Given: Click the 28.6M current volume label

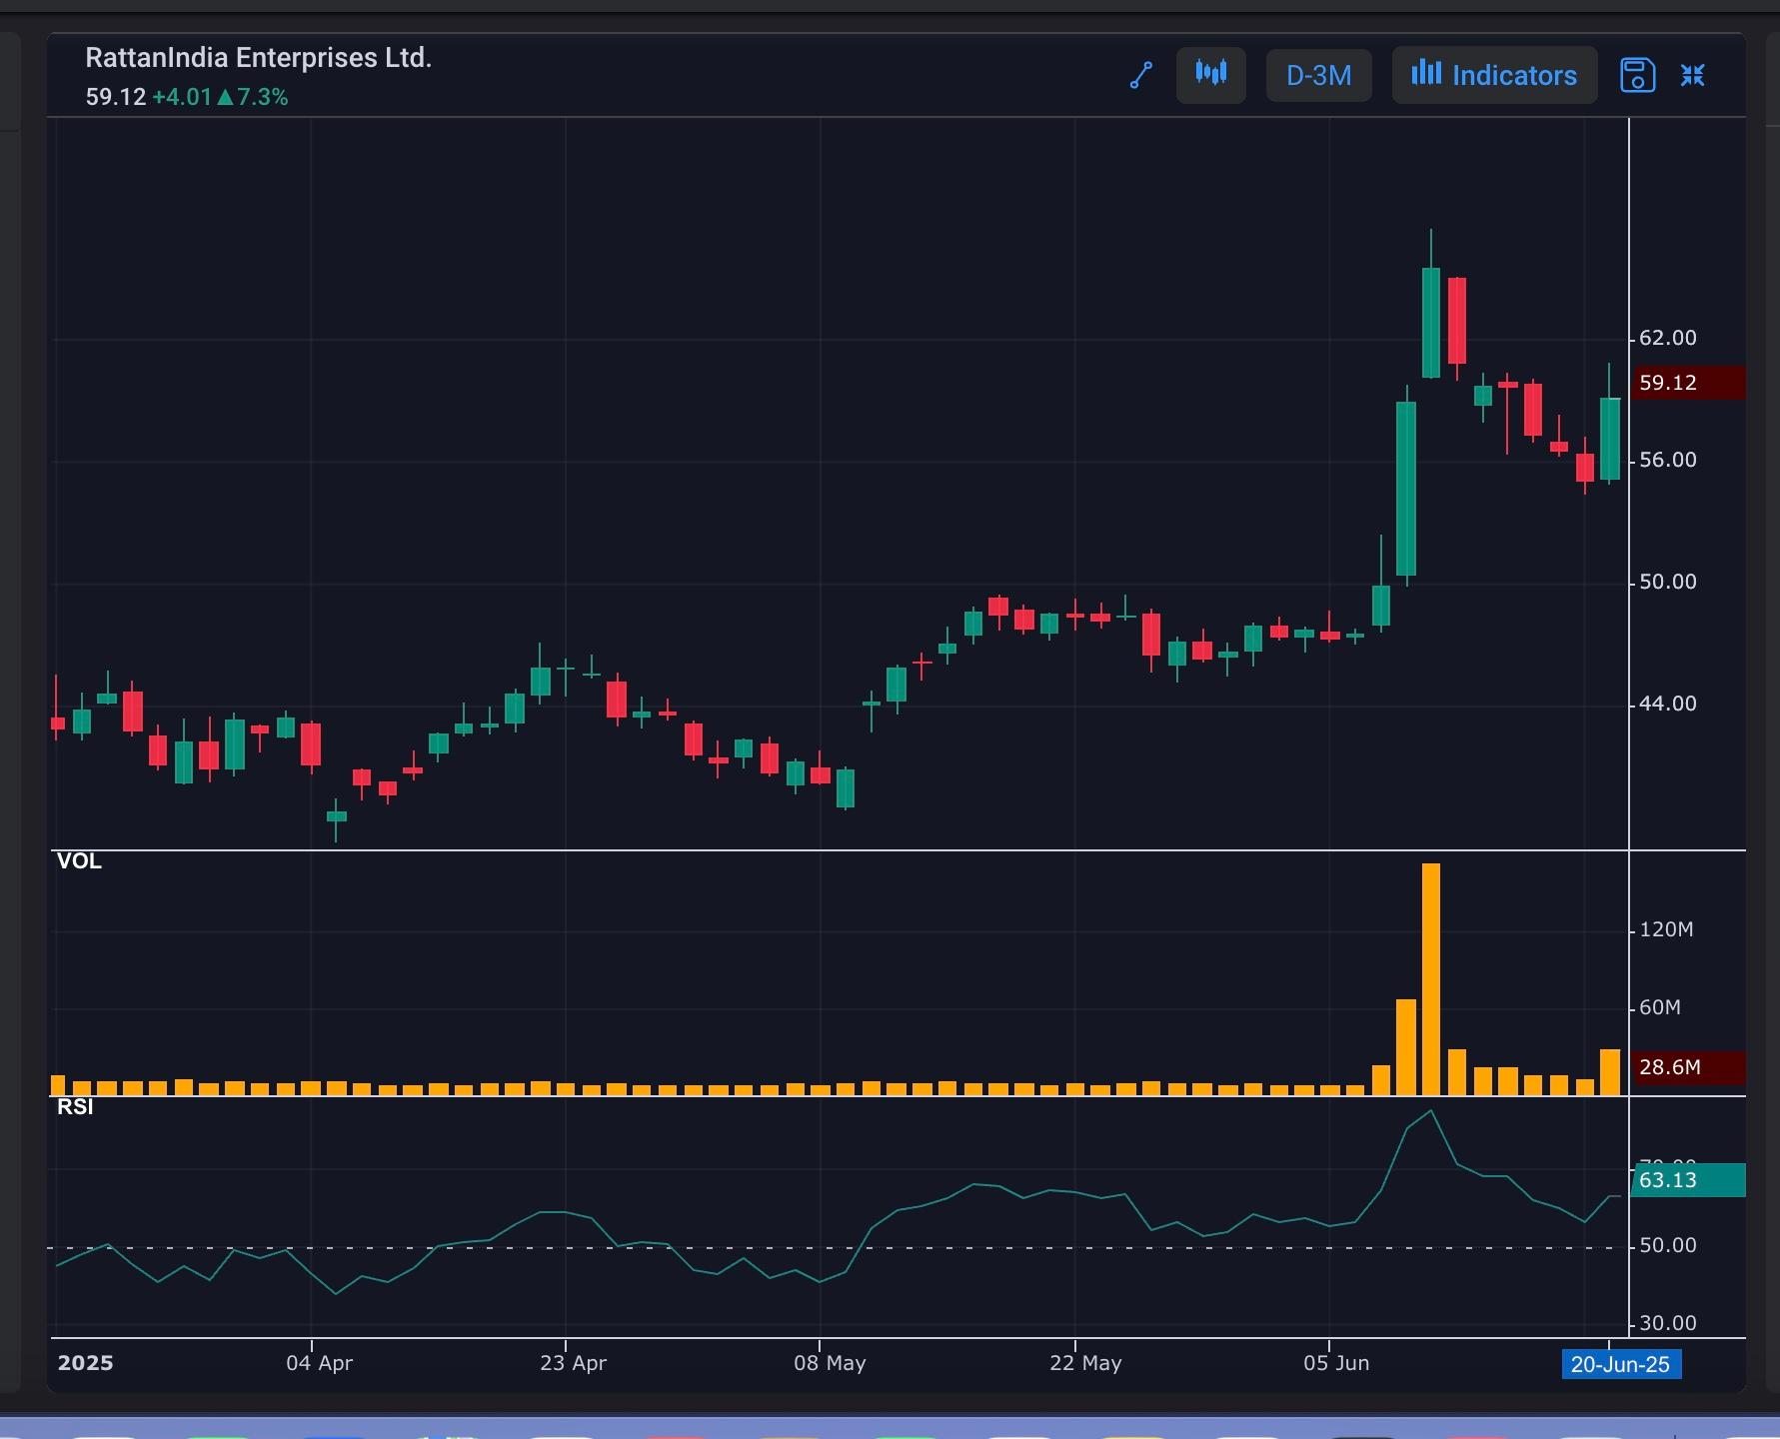Looking at the screenshot, I should (x=1688, y=1068).
